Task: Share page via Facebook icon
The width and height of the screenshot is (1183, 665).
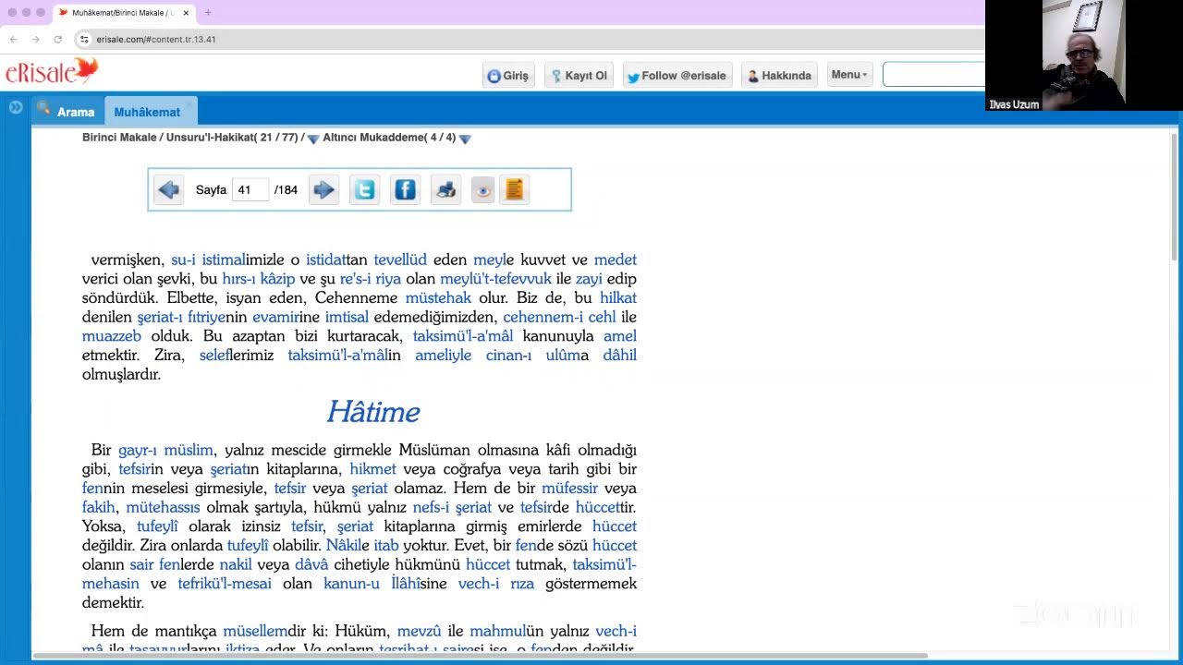Action: click(x=405, y=190)
